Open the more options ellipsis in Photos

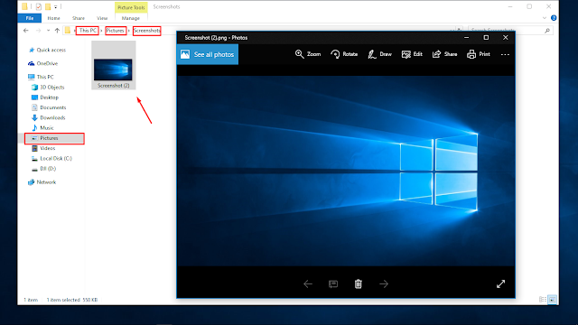(505, 54)
